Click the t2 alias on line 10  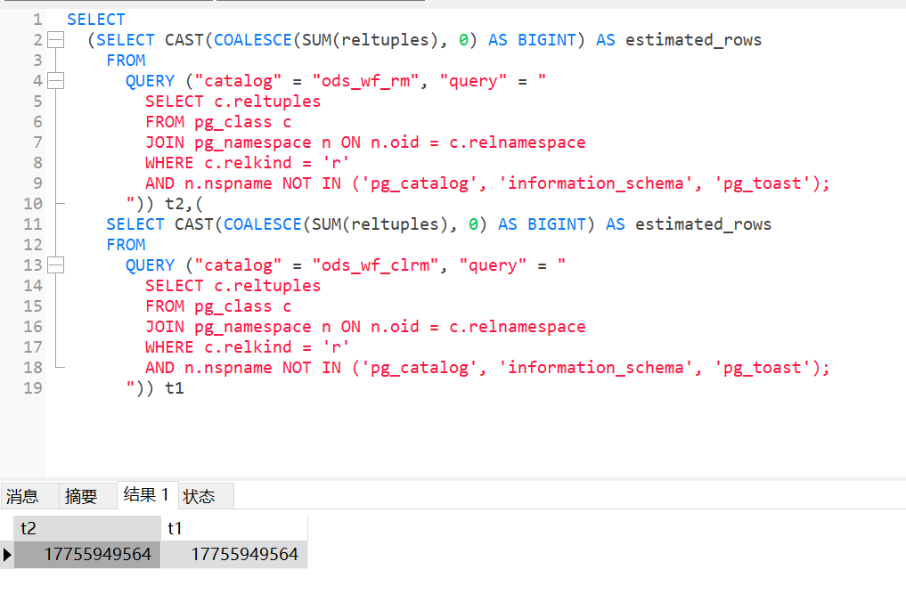click(175, 204)
